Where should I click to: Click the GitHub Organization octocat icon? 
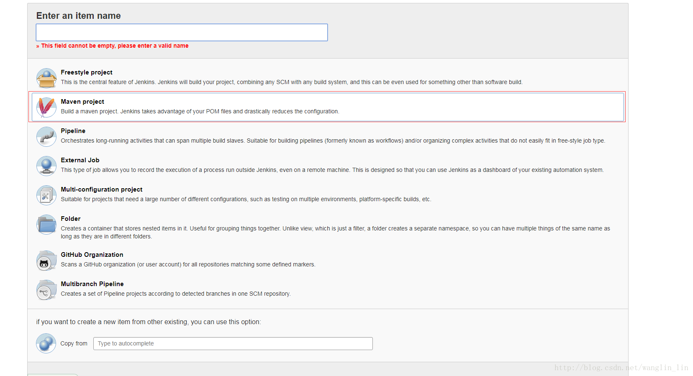pyautogui.click(x=46, y=261)
